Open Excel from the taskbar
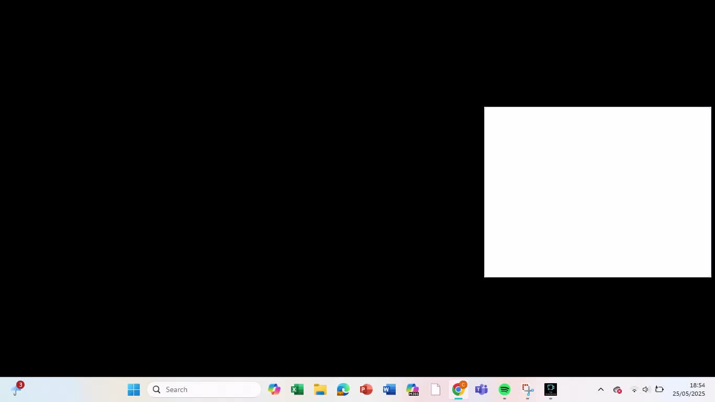The width and height of the screenshot is (715, 402). coord(297,389)
